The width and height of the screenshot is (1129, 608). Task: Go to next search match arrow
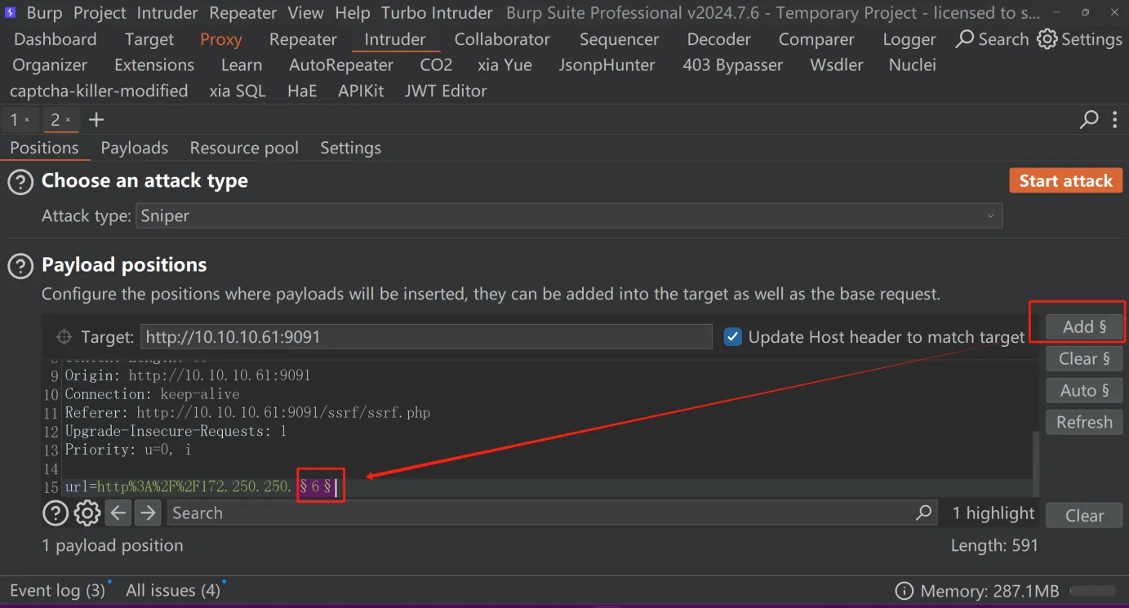[148, 513]
